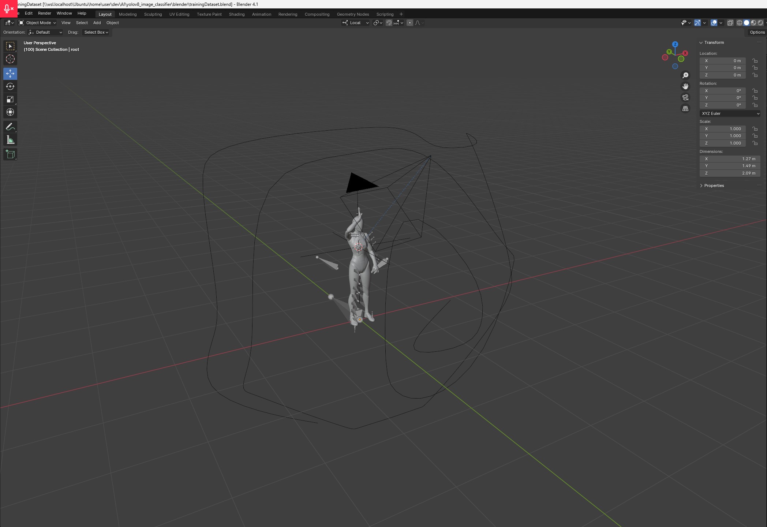Click the camera view navigation icon
The height and width of the screenshot is (527, 767).
click(685, 97)
